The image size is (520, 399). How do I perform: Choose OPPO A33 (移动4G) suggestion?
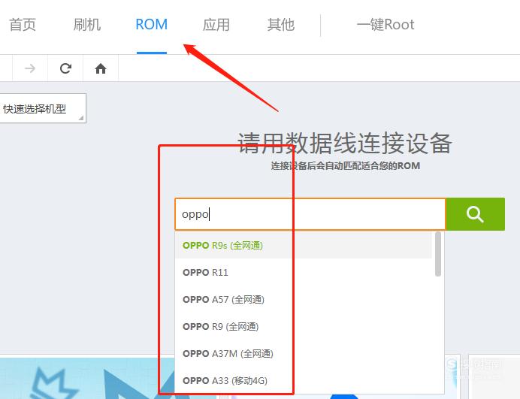coord(304,380)
